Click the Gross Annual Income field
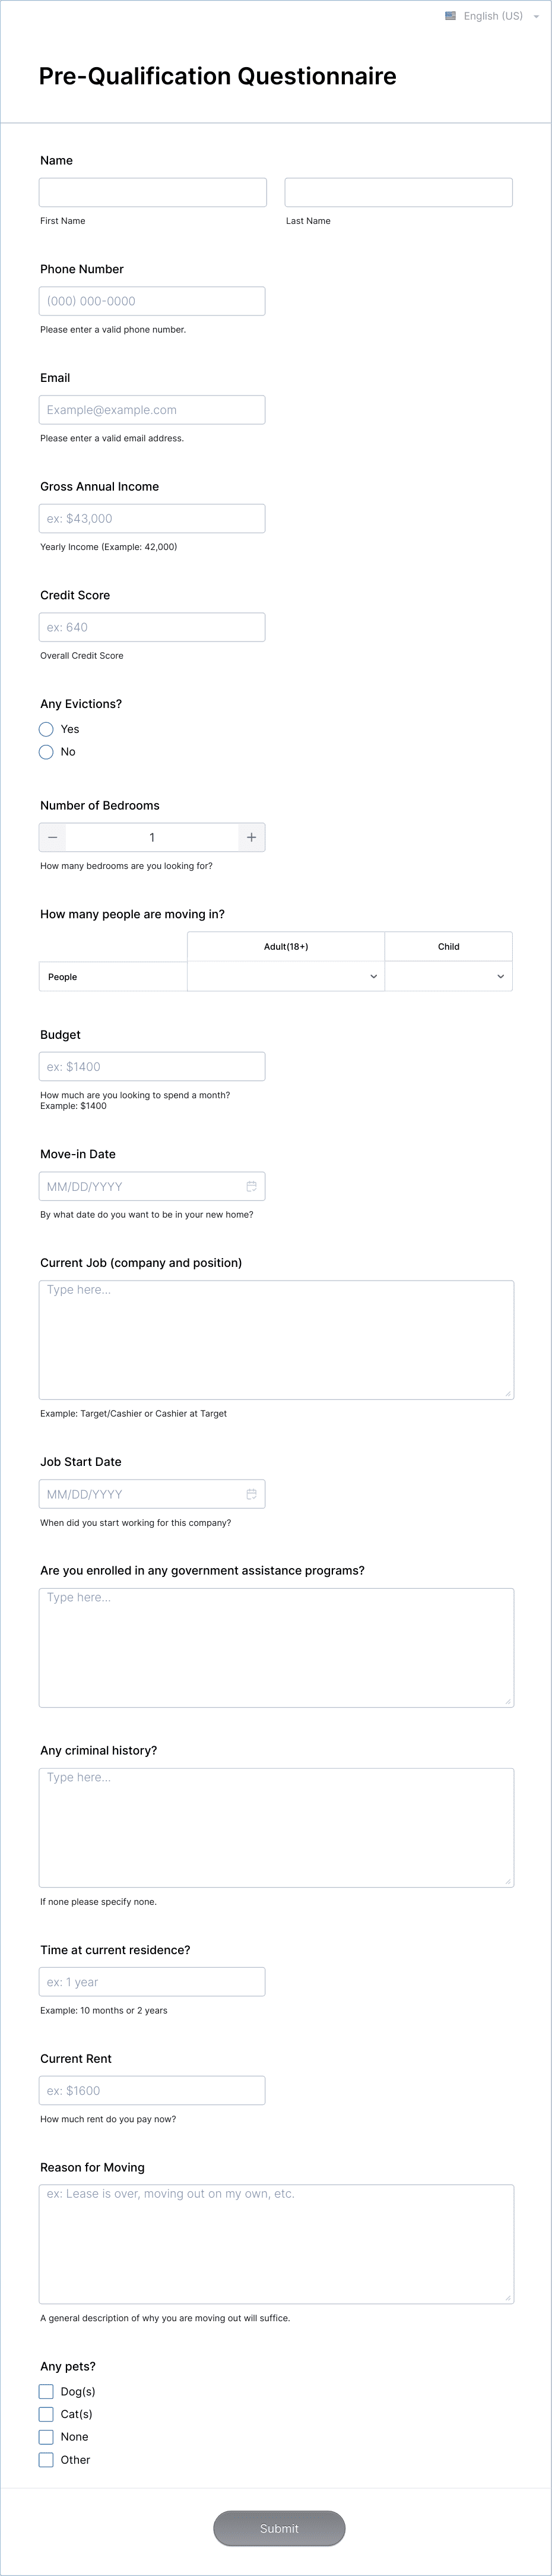This screenshot has width=552, height=2576. point(151,518)
